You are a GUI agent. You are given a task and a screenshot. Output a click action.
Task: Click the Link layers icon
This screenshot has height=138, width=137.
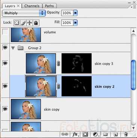[65, 134]
